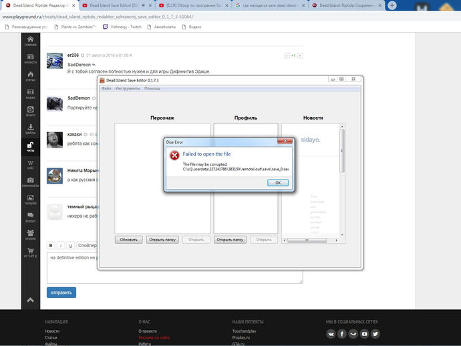The width and height of the screenshot is (461, 346).
Task: Open er236 user avatar
Action: point(55,61)
